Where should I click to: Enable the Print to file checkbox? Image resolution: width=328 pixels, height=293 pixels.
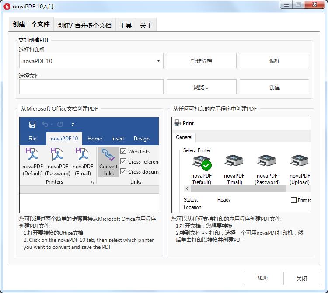[x=294, y=200]
